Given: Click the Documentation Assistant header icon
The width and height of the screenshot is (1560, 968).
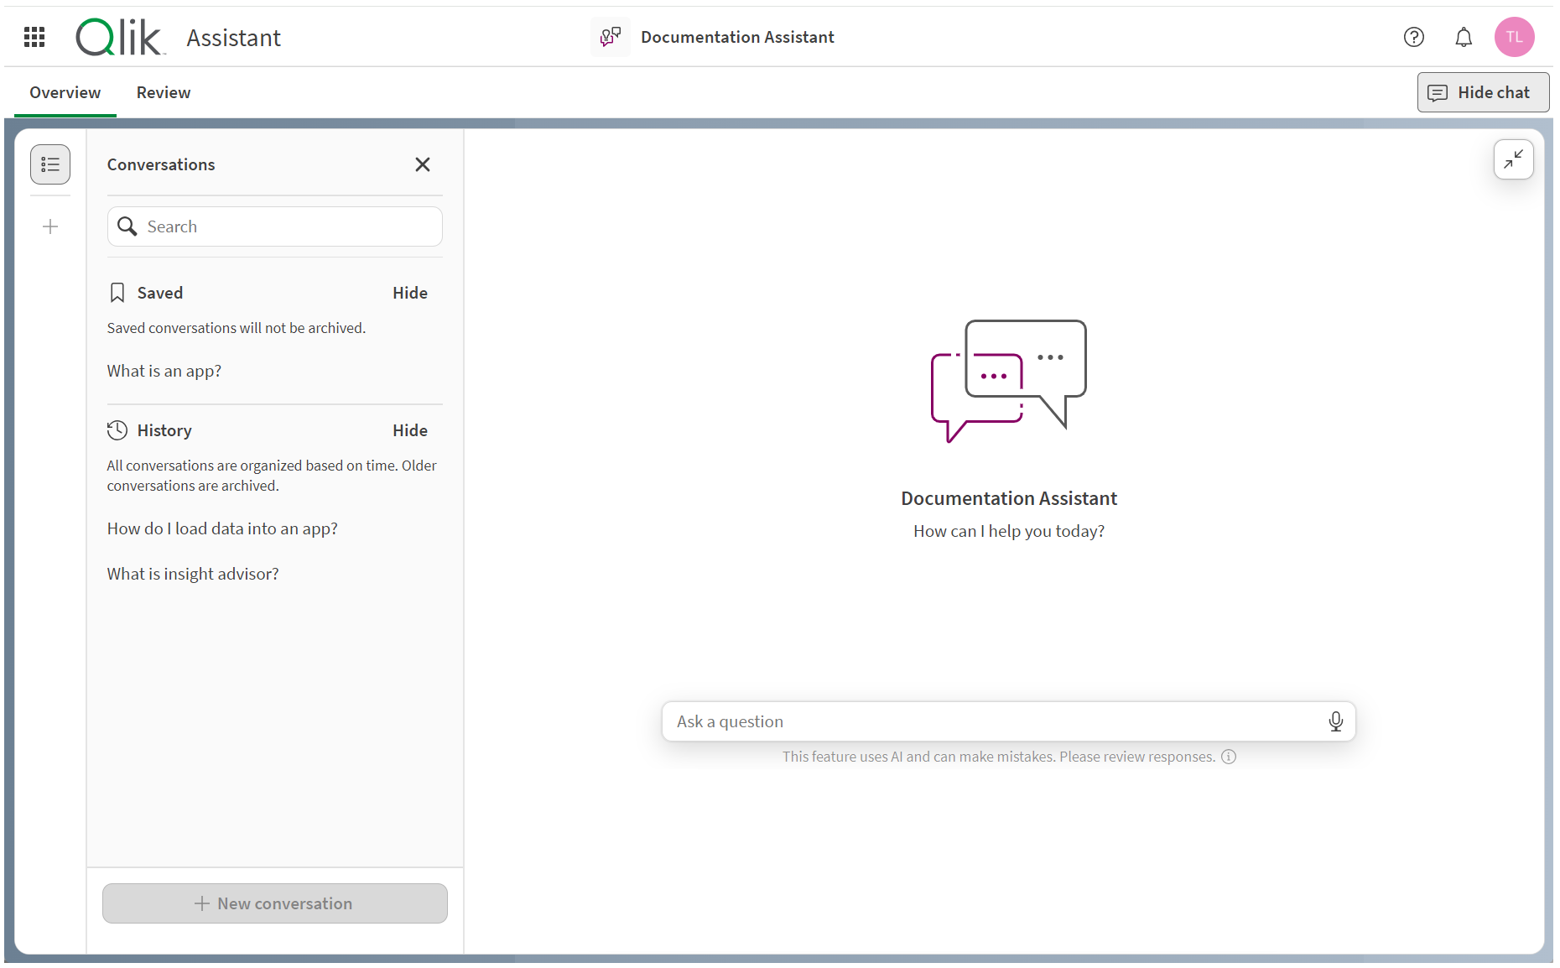Looking at the screenshot, I should (x=611, y=37).
